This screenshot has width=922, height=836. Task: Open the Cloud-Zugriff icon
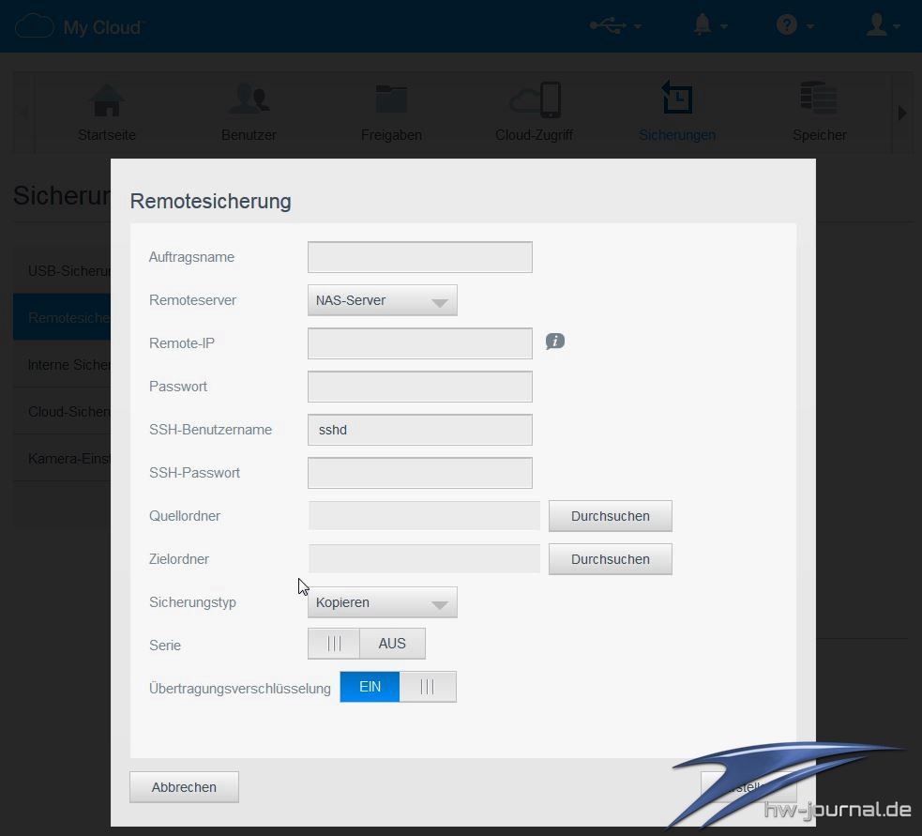[535, 101]
